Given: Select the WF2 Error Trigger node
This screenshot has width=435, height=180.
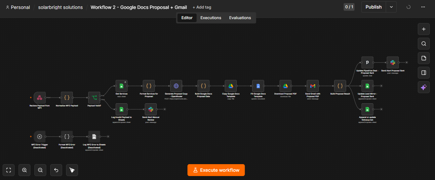Looking at the screenshot, I should pos(40,136).
